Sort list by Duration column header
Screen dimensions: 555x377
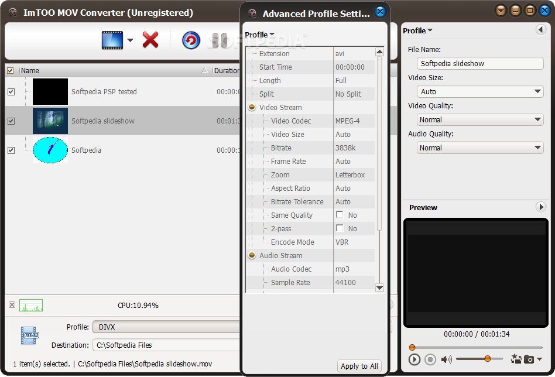227,70
